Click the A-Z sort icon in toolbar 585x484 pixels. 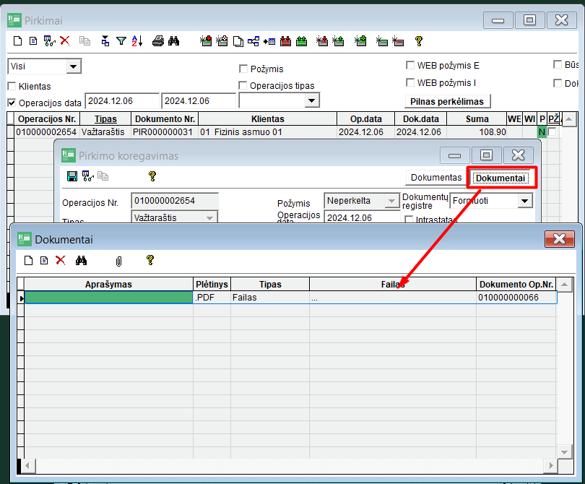tap(137, 41)
